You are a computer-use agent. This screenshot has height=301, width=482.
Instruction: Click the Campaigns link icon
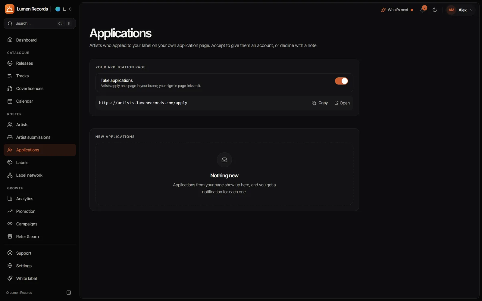coord(10,224)
